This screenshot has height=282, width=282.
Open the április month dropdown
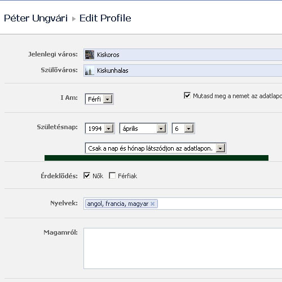(x=161, y=129)
